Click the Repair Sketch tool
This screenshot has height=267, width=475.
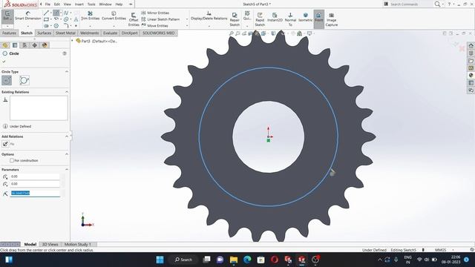click(x=235, y=19)
